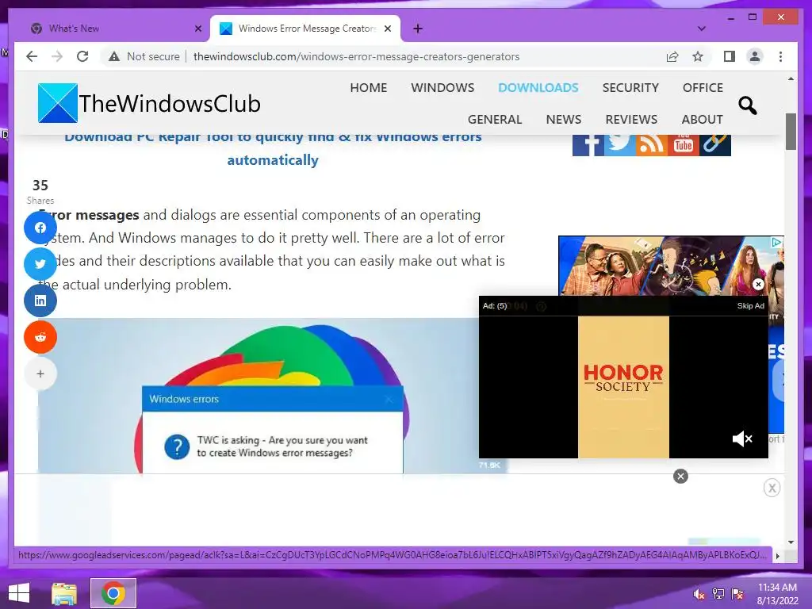
Task: Click the network tray icon
Action: (x=718, y=593)
